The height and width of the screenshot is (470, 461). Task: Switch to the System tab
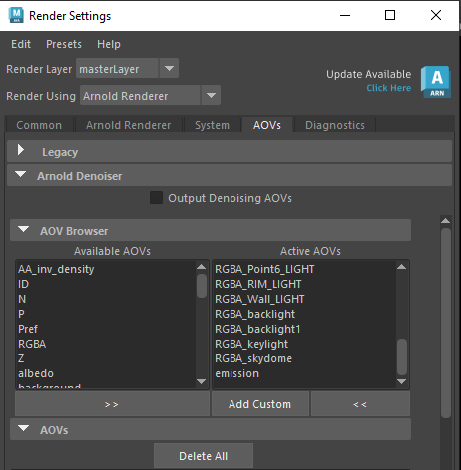tap(213, 125)
